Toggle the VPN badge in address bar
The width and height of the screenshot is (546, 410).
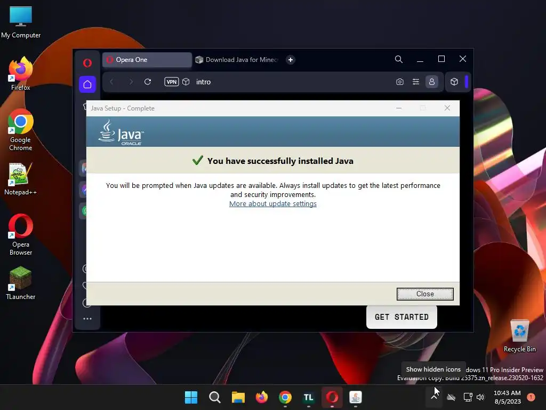pyautogui.click(x=171, y=82)
